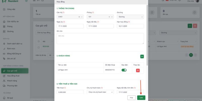Click the Ghi chú text area
Viewport: 202px width, 101px height.
pyautogui.click(x=100, y=39)
